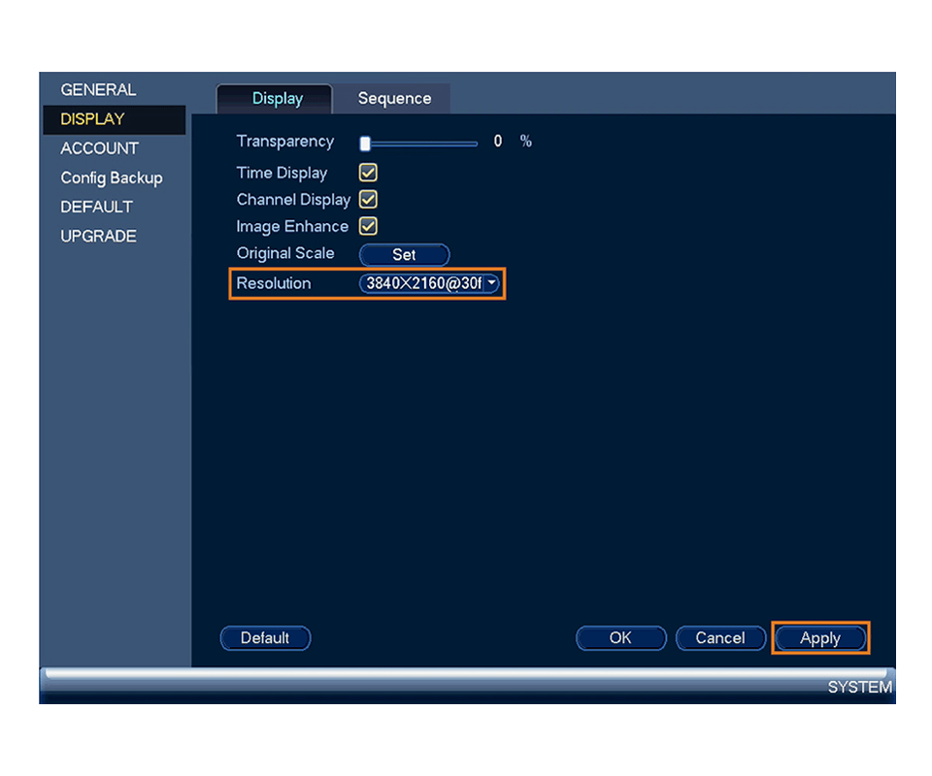Click the Cancel button

point(720,637)
